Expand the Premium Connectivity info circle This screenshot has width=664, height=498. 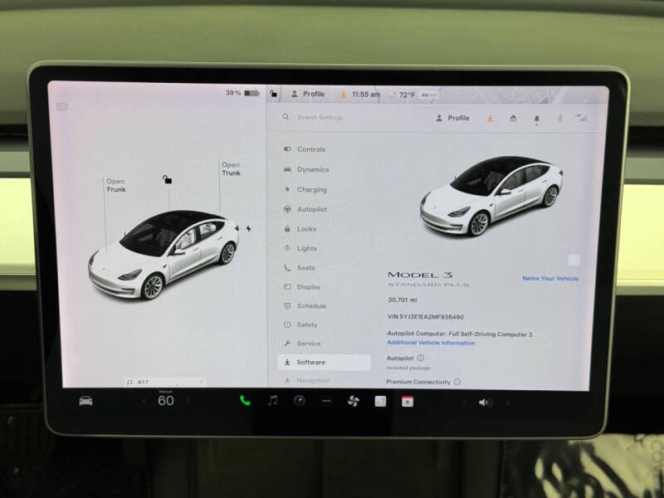457,382
